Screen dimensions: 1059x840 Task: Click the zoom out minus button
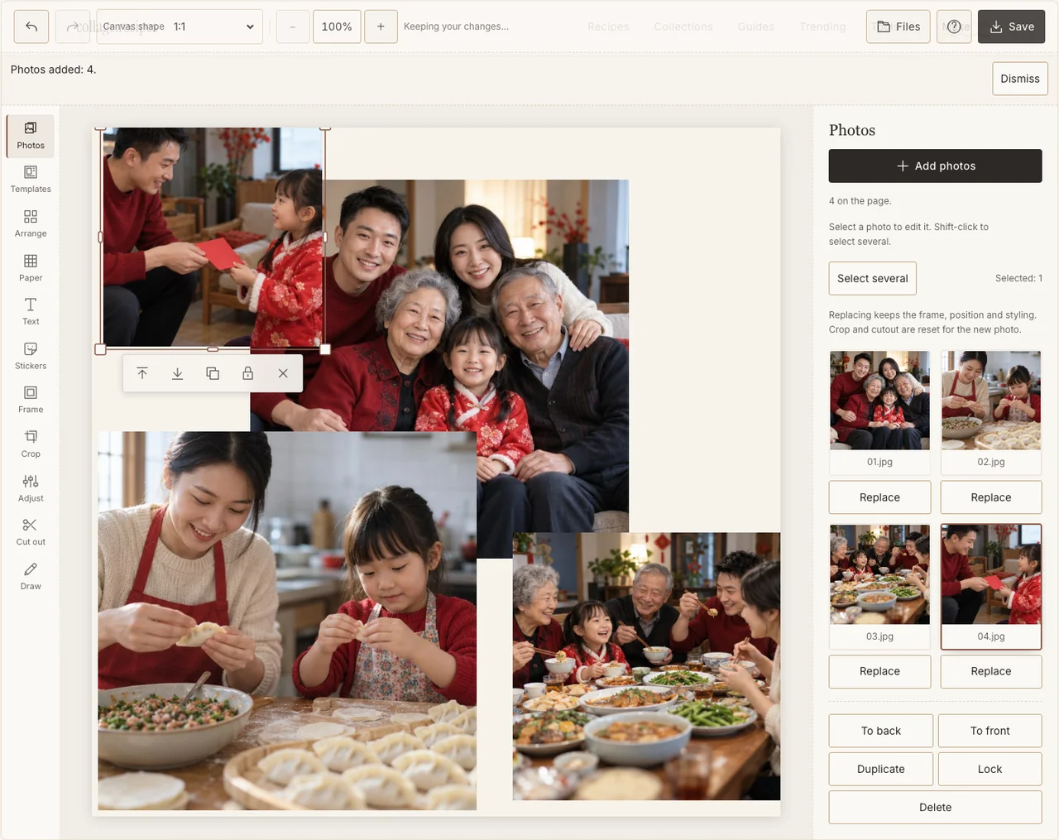(293, 26)
